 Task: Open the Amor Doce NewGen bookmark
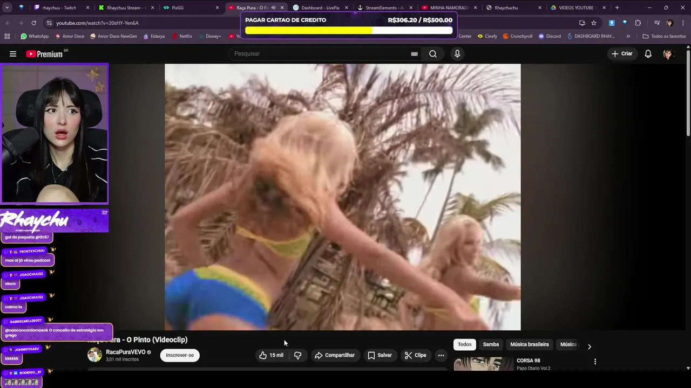pyautogui.click(x=113, y=36)
